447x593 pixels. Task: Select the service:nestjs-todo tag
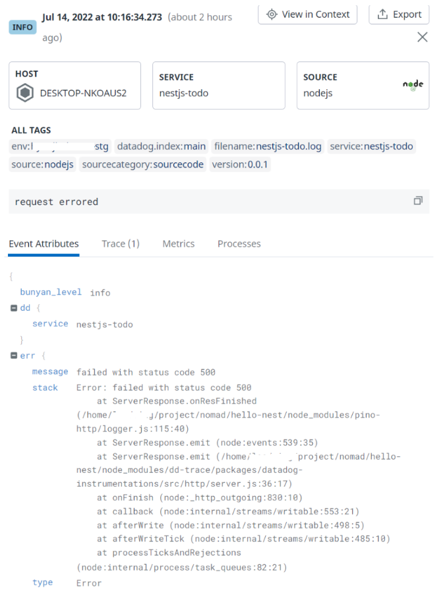point(371,146)
